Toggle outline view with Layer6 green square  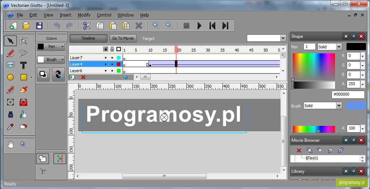click(x=119, y=71)
